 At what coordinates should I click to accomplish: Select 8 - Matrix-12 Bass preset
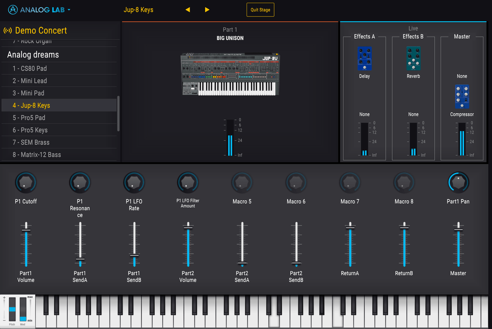pos(59,154)
